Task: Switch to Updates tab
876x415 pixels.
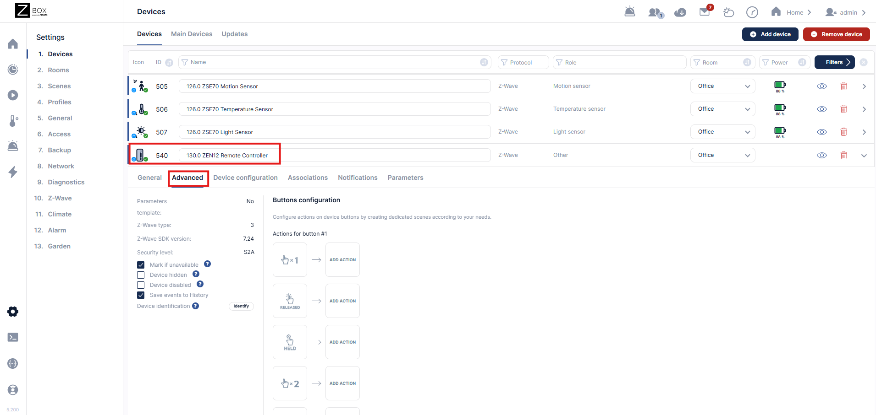Action: (x=235, y=34)
